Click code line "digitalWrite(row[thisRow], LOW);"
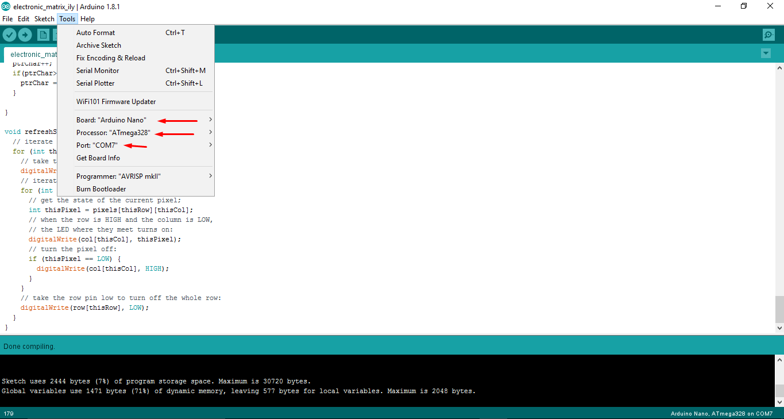The image size is (784, 419). (84, 307)
